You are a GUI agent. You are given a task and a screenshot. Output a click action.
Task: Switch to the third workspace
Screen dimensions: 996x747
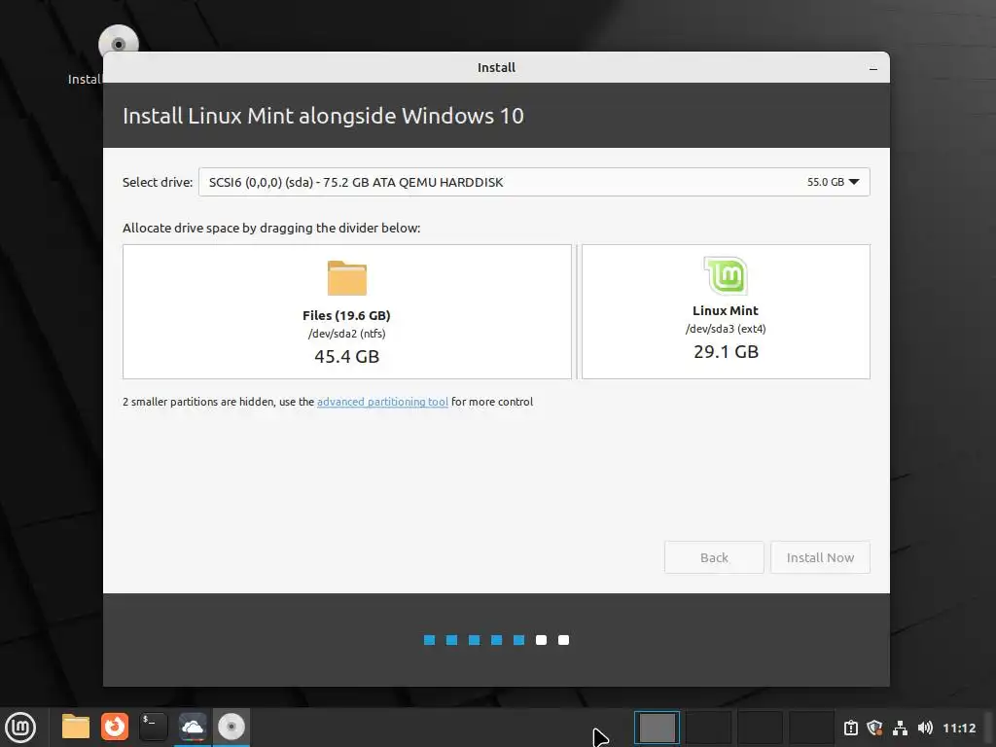point(760,728)
